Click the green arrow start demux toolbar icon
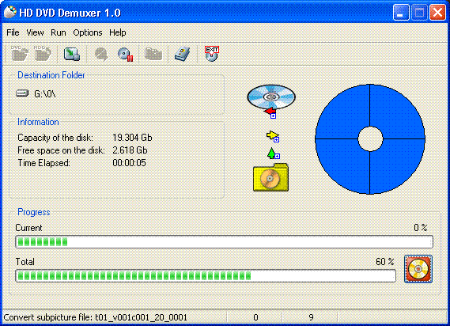This screenshot has width=450, height=326. point(71,54)
